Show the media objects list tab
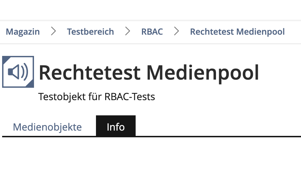Viewport: 301px width, 184px height. pyautogui.click(x=47, y=127)
